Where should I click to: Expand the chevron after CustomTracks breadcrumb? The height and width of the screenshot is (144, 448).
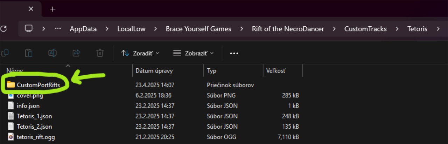click(x=397, y=29)
